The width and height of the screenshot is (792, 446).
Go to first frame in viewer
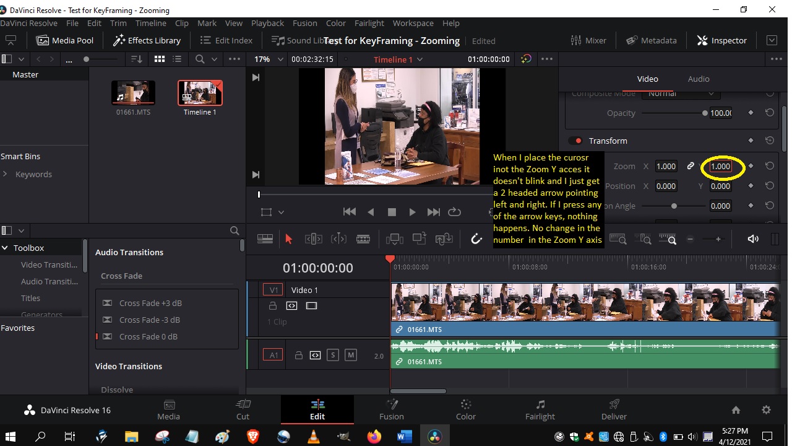click(350, 212)
